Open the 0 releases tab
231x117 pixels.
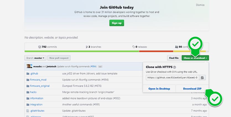[139, 47]
